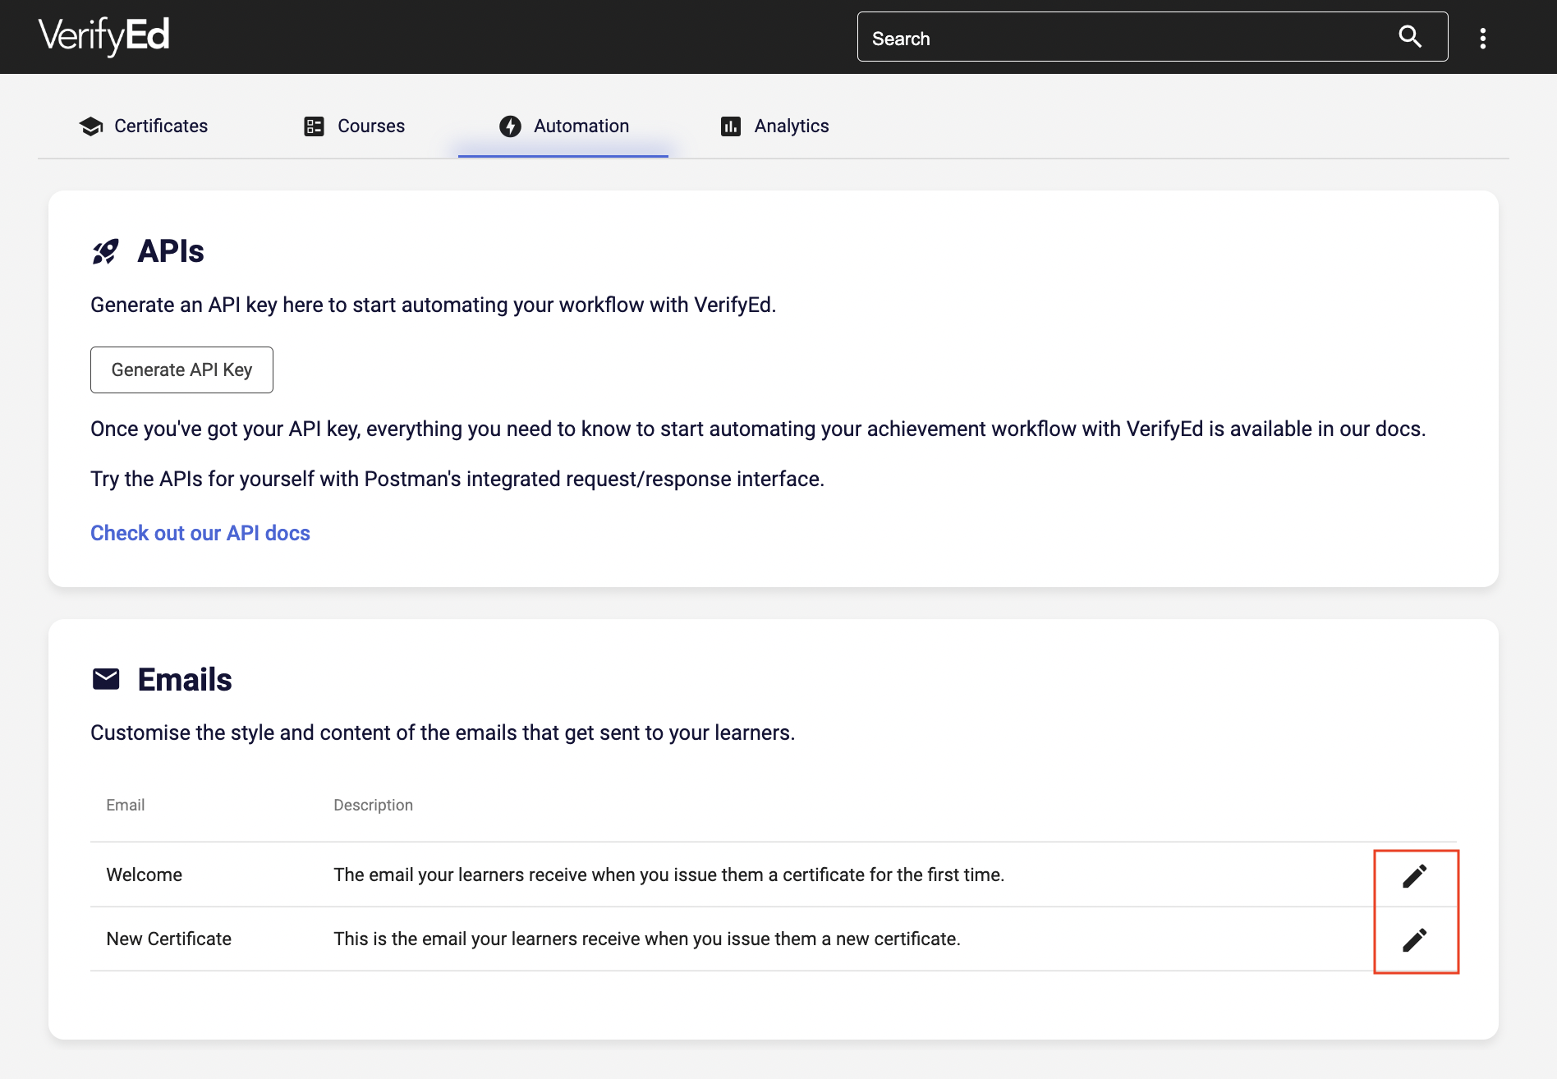The height and width of the screenshot is (1079, 1557).
Task: Click the rocket icon beside APIs heading
Action: [x=105, y=250]
